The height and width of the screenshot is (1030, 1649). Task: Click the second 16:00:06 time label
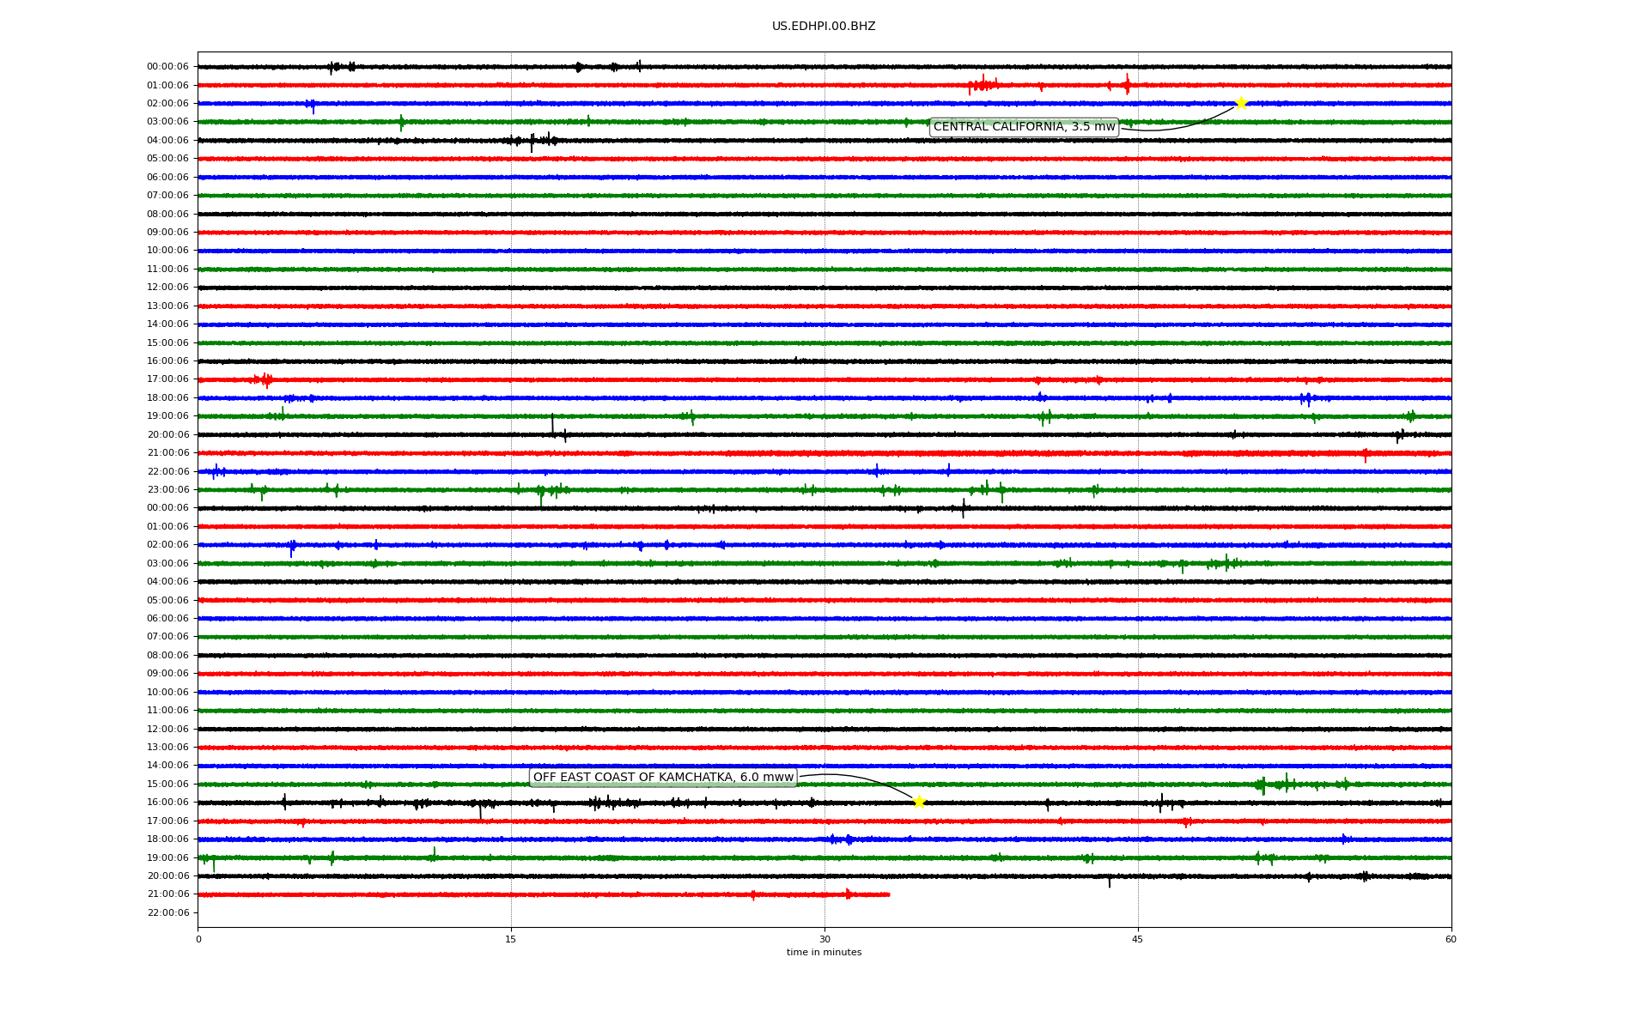click(167, 803)
